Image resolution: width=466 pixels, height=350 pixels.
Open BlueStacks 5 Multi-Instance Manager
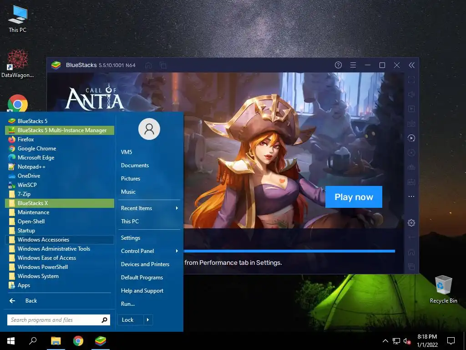[x=60, y=130]
